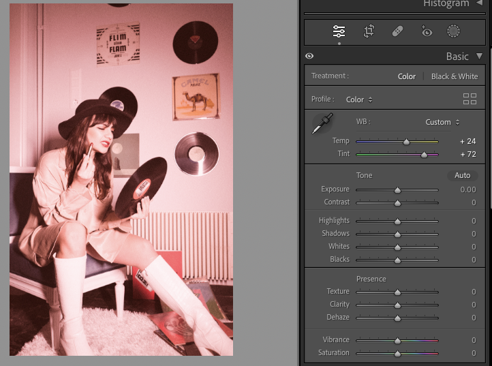The height and width of the screenshot is (366, 492).
Task: Open the Profile Color dropdown
Action: [359, 100]
